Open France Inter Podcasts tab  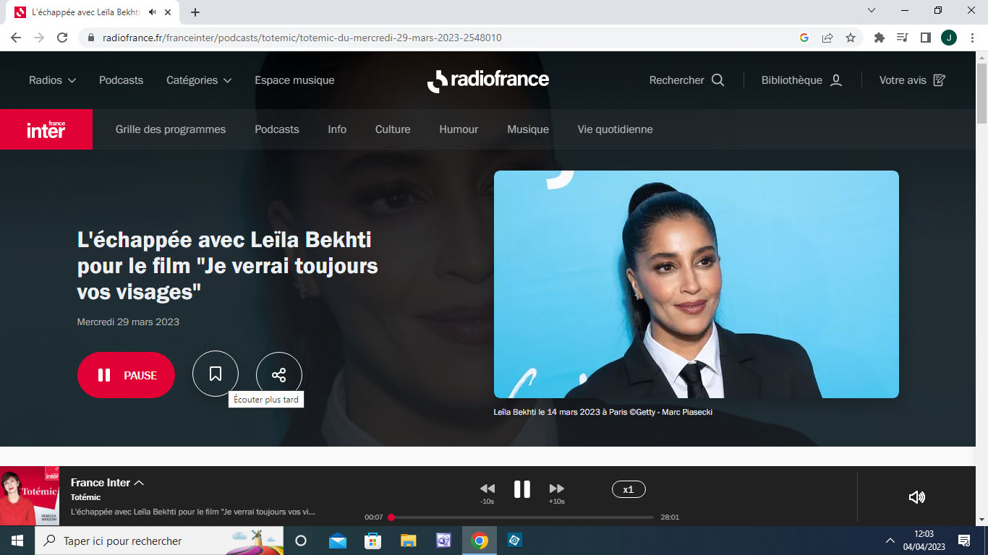click(x=276, y=129)
